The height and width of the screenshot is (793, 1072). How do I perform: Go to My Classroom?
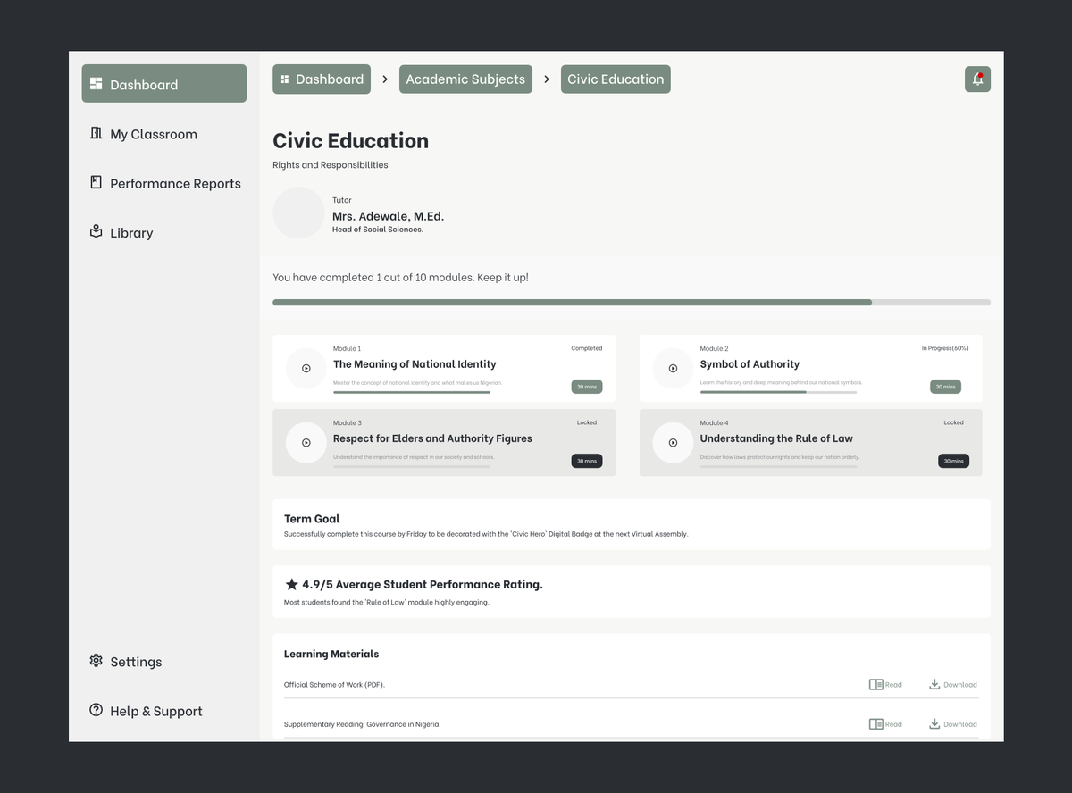(154, 134)
